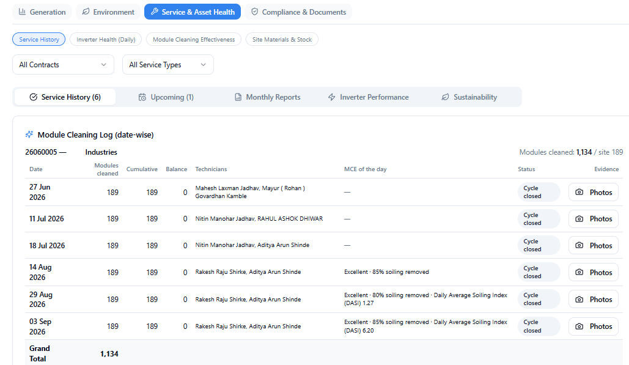Switch to the Upcoming (1) tab
Screen dimensions: 629x365
tap(166, 97)
